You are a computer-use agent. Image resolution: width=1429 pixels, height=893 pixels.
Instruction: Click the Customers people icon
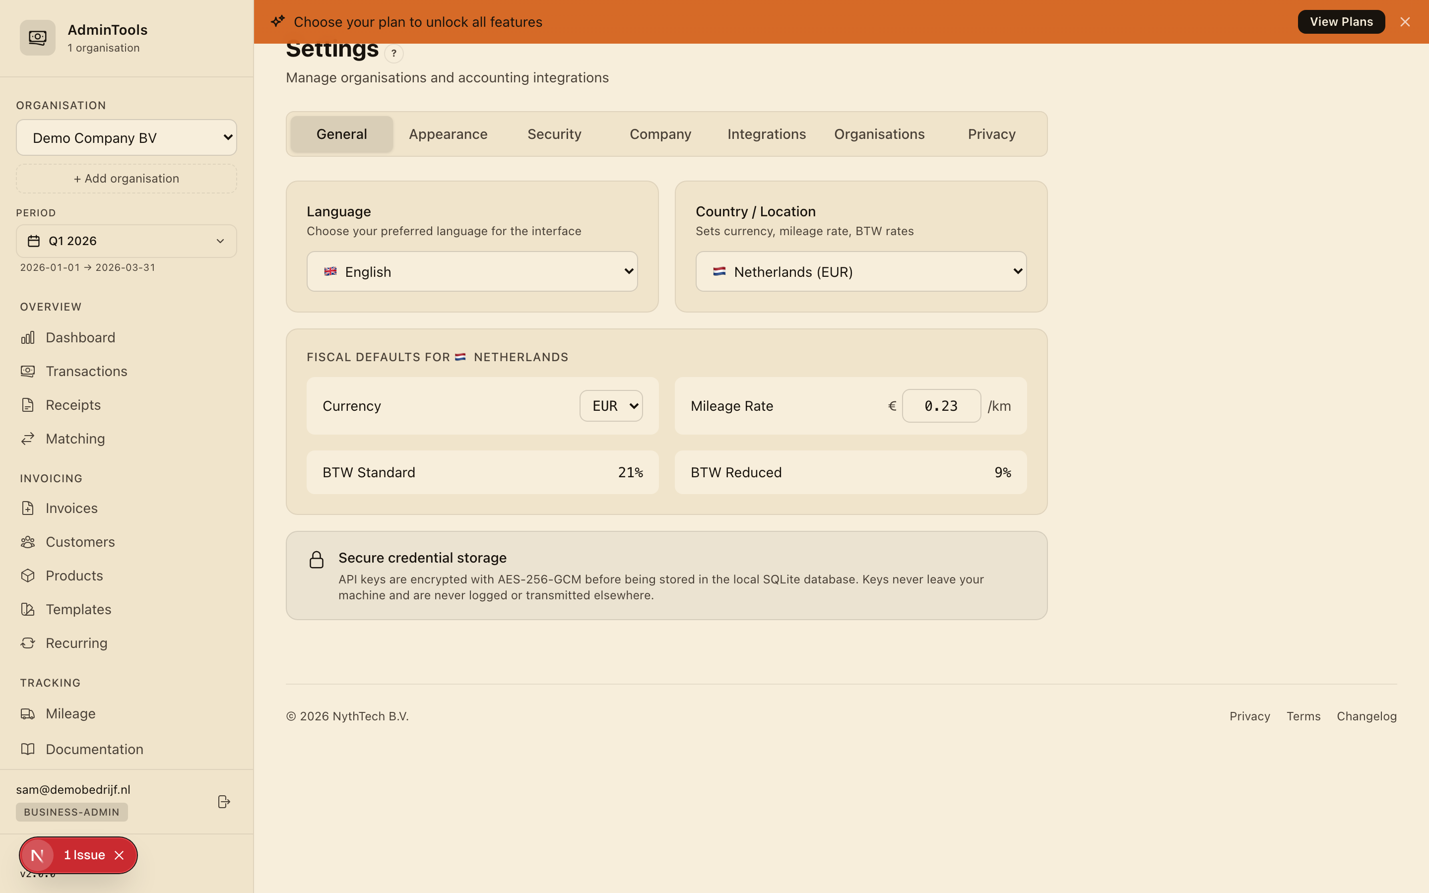point(28,542)
